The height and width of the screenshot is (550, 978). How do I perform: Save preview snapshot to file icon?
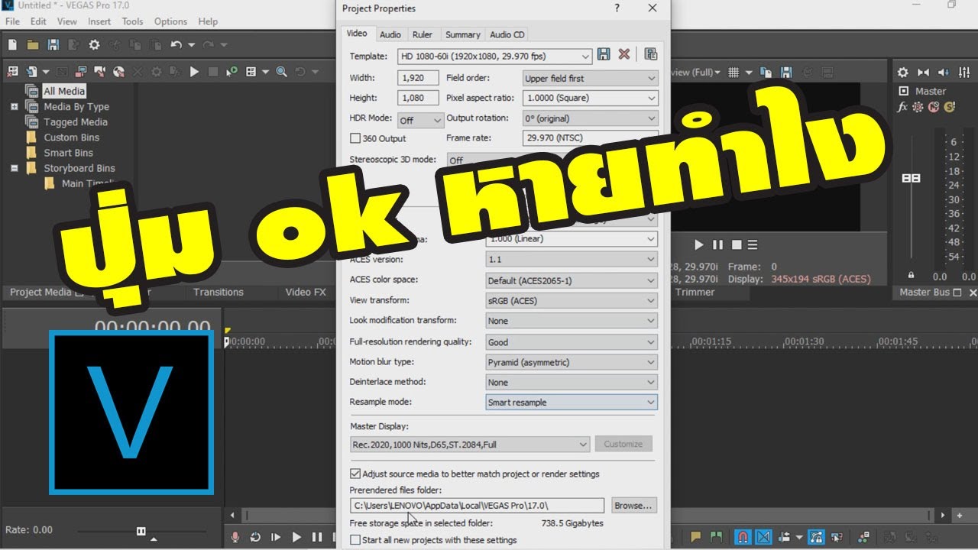pyautogui.click(x=785, y=73)
